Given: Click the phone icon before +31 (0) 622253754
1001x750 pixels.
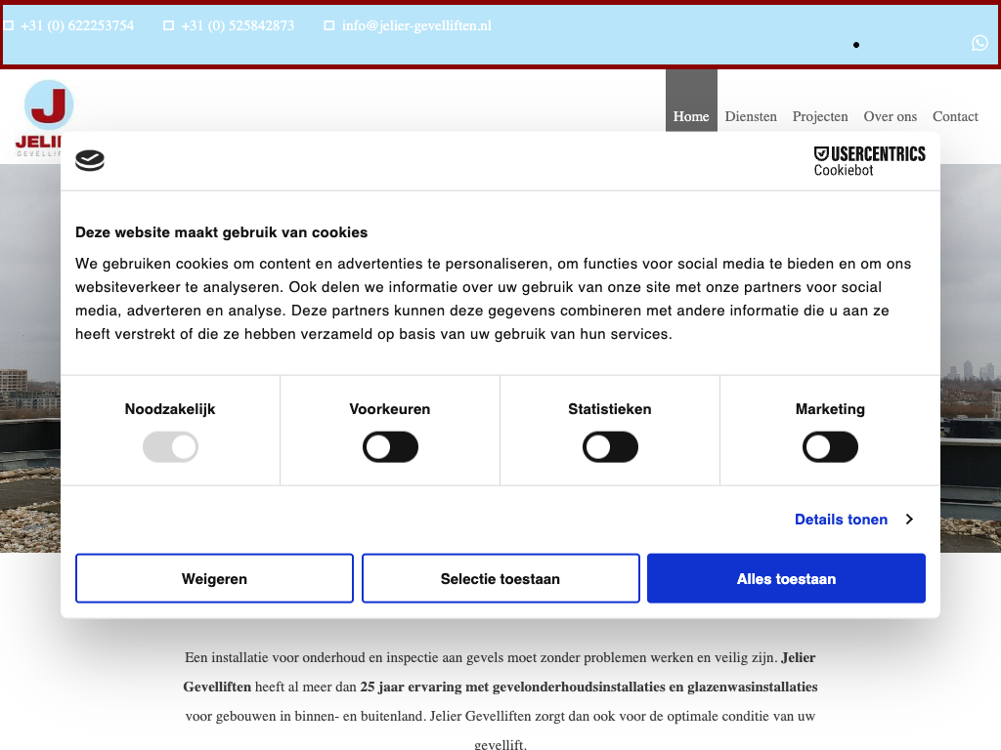Looking at the screenshot, I should [x=9, y=25].
